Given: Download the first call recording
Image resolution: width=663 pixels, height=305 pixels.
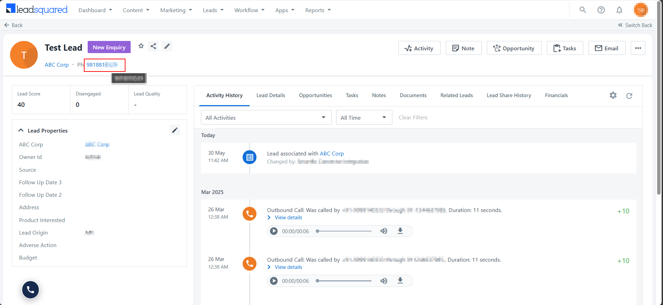Looking at the screenshot, I should click(400, 231).
